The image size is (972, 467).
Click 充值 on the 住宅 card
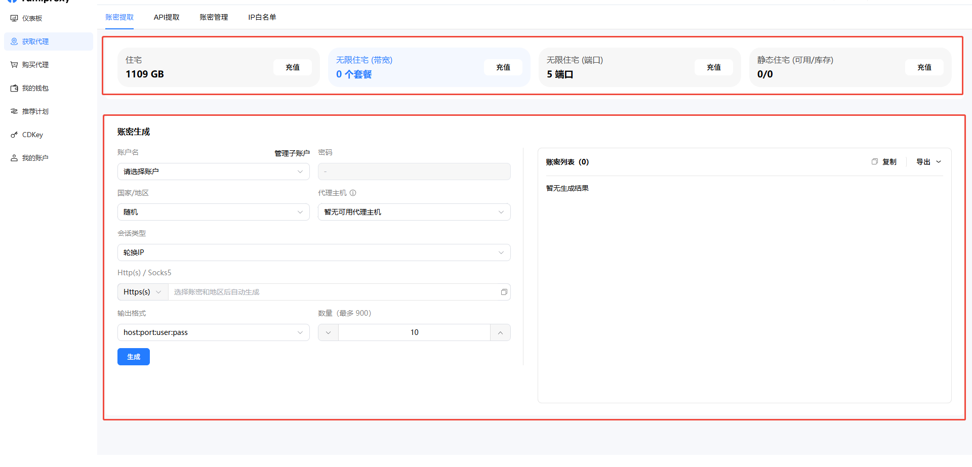tap(293, 67)
